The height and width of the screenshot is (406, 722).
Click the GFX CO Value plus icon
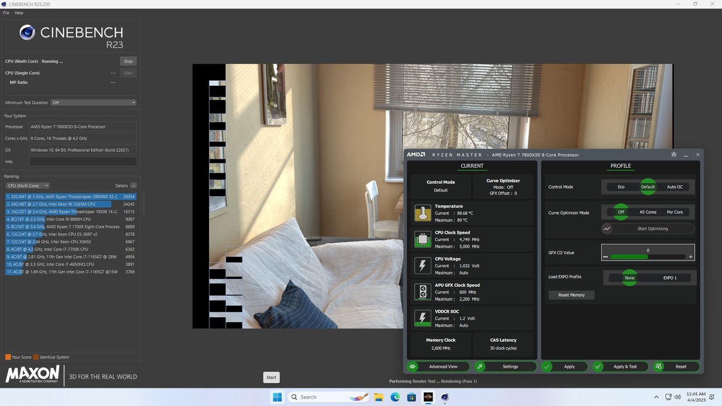(691, 257)
